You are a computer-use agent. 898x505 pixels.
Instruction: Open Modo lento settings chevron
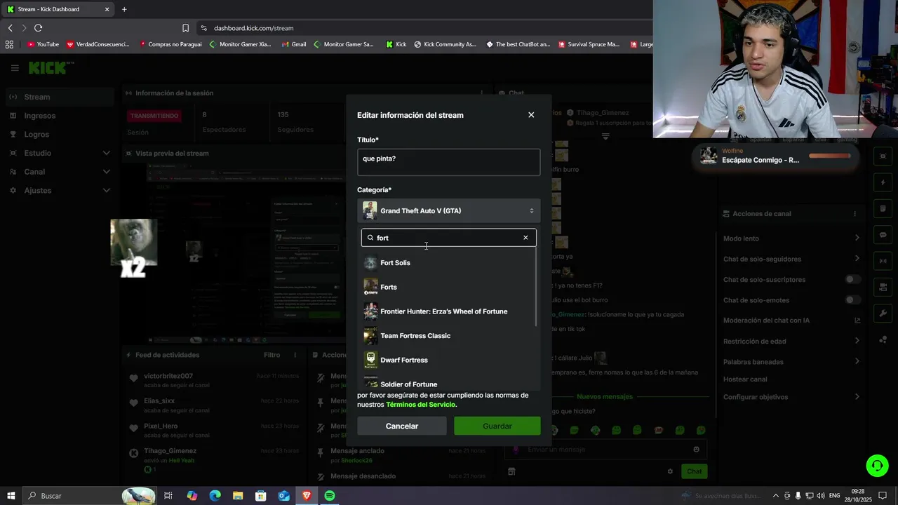pos(857,238)
